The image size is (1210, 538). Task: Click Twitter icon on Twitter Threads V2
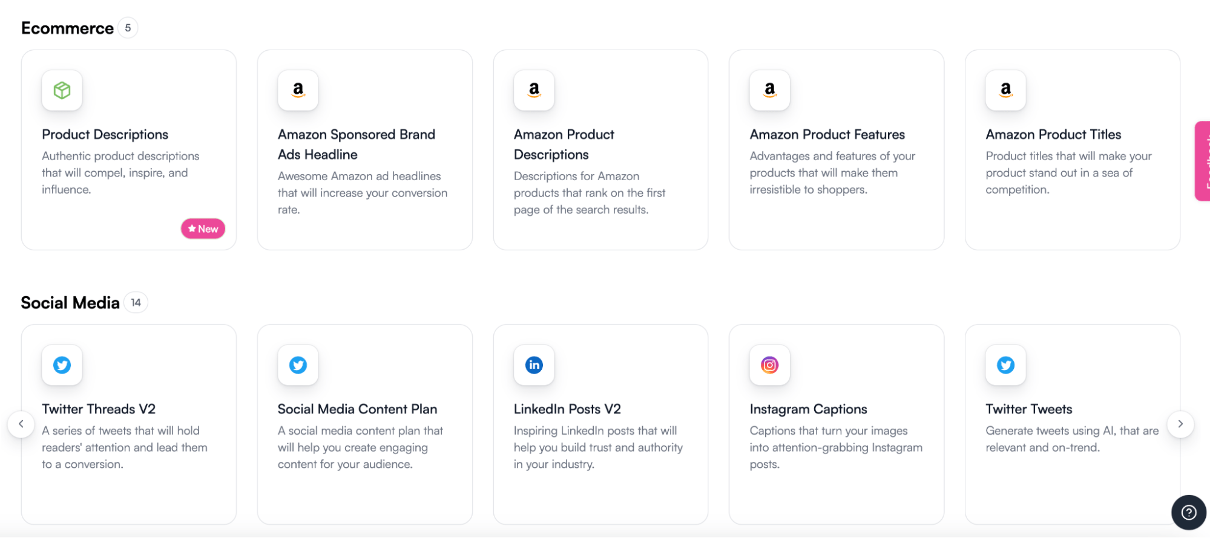pyautogui.click(x=62, y=365)
